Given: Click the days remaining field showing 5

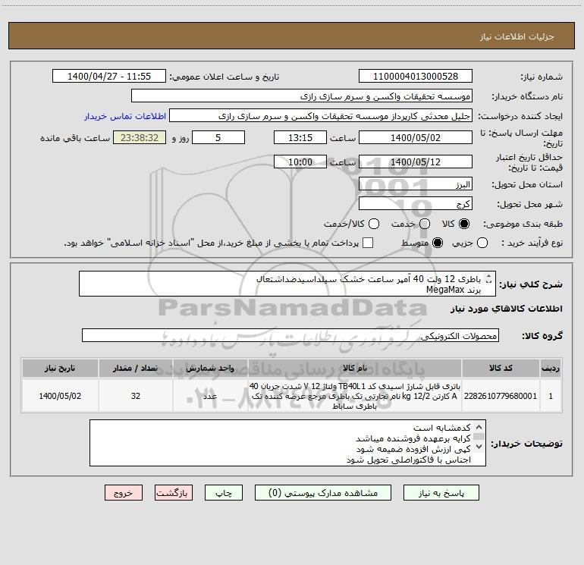Looking at the screenshot, I should click(x=218, y=137).
